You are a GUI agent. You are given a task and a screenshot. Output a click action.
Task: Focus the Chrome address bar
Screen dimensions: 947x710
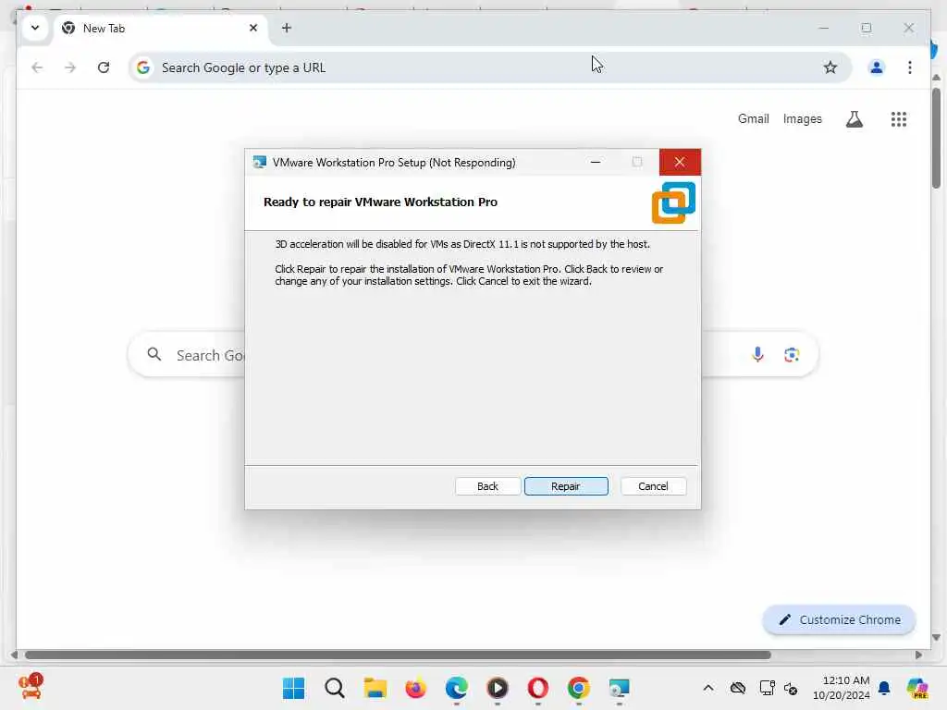[x=489, y=67]
